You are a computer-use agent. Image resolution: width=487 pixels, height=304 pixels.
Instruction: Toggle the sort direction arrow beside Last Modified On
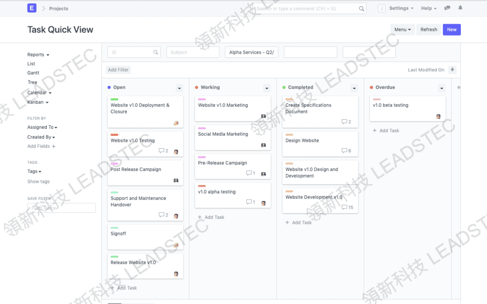click(x=452, y=69)
